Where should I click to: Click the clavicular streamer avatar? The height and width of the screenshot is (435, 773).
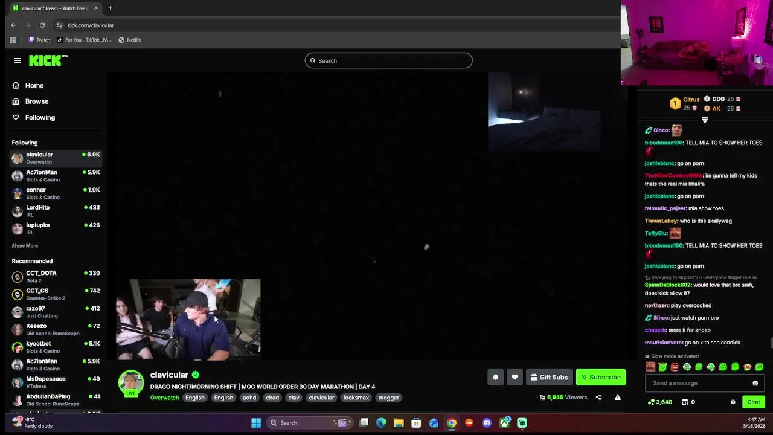(131, 383)
